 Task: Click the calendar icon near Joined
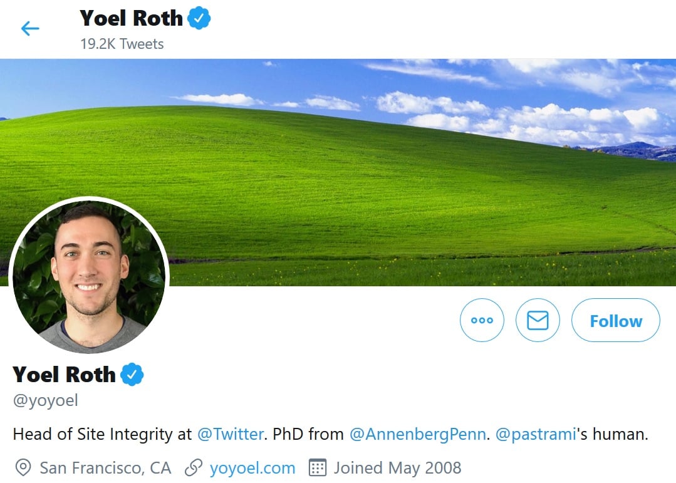click(x=318, y=467)
